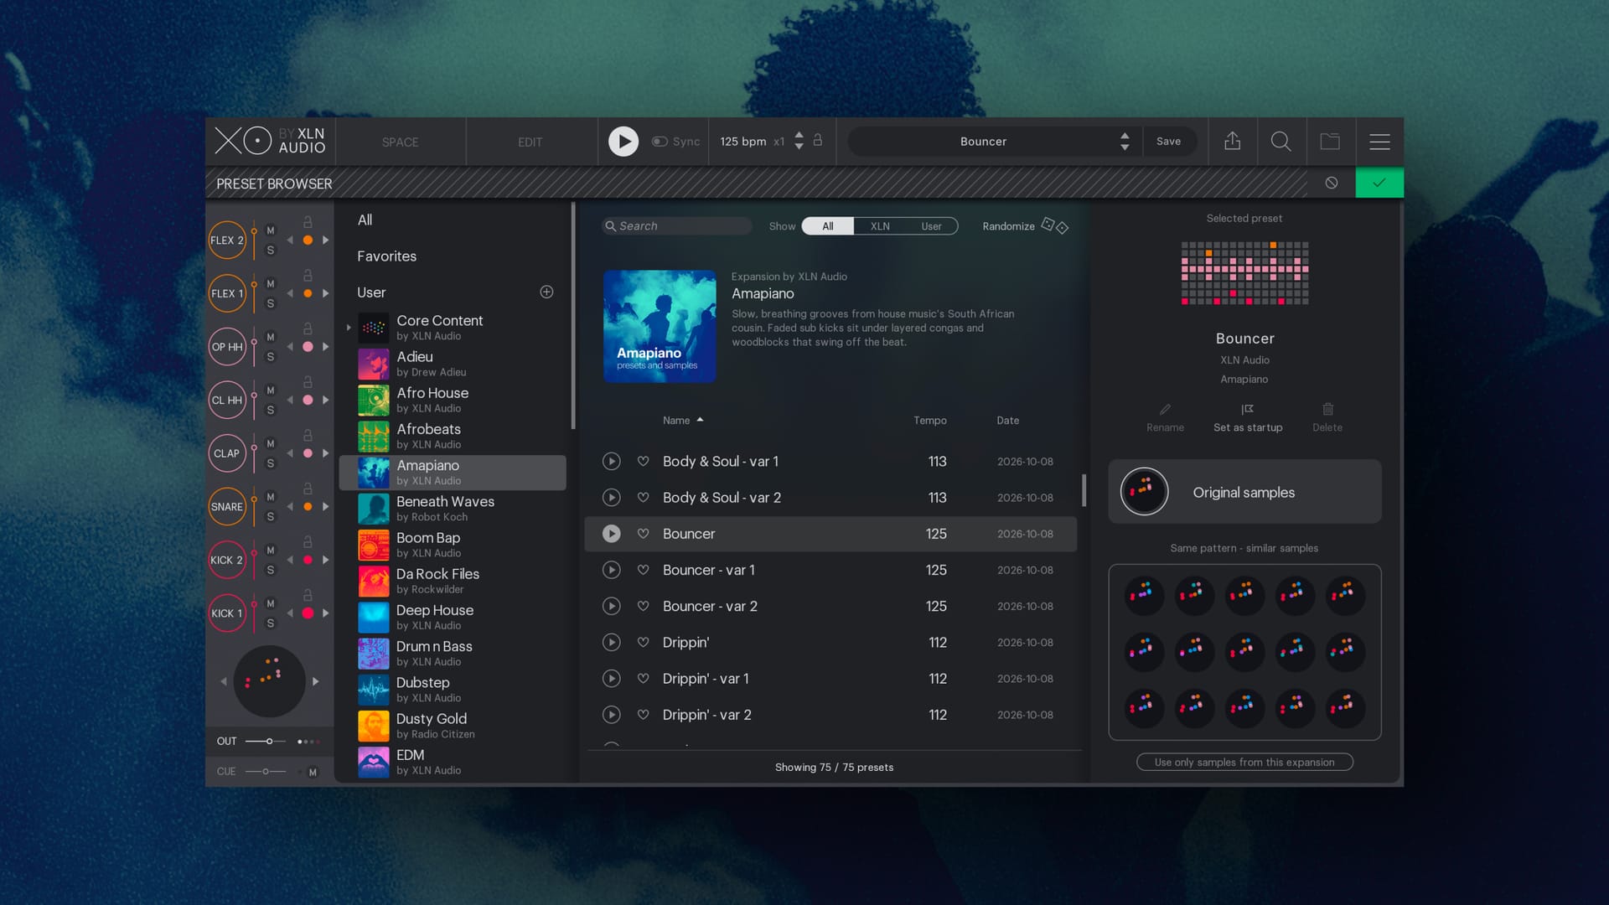This screenshot has height=905, width=1609.
Task: Mute the FLEX 2 channel
Action: click(270, 230)
